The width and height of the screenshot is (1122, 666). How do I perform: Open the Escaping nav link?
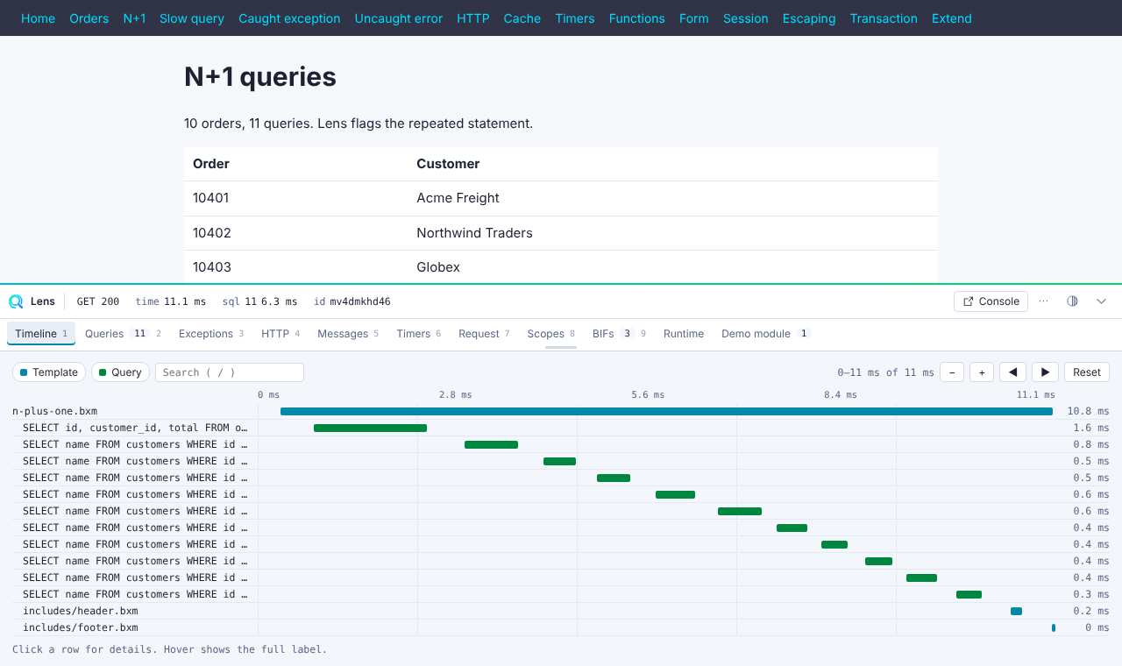point(809,18)
